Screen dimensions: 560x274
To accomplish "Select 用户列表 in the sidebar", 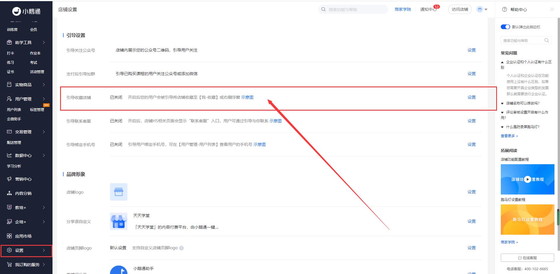I will [14, 110].
